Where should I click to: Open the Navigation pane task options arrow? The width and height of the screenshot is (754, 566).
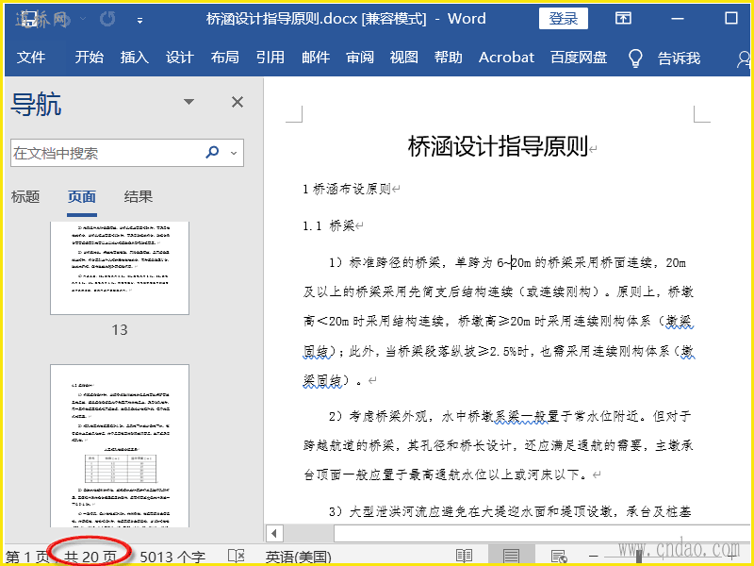pyautogui.click(x=188, y=102)
